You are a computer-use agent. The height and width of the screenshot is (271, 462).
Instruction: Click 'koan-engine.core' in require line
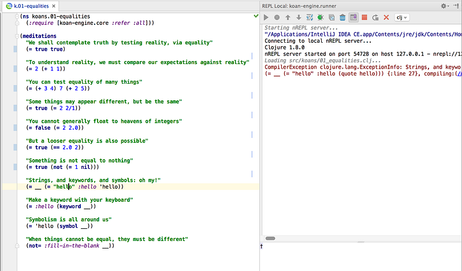point(84,23)
